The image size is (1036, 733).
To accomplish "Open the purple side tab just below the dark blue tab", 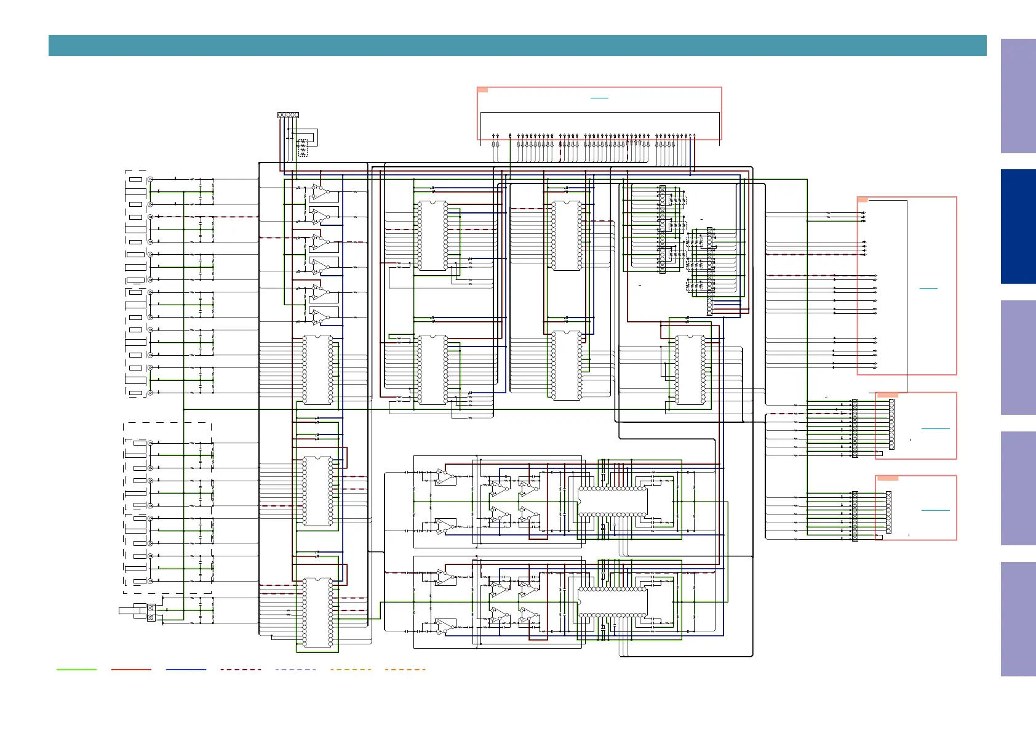I will pyautogui.click(x=1018, y=358).
